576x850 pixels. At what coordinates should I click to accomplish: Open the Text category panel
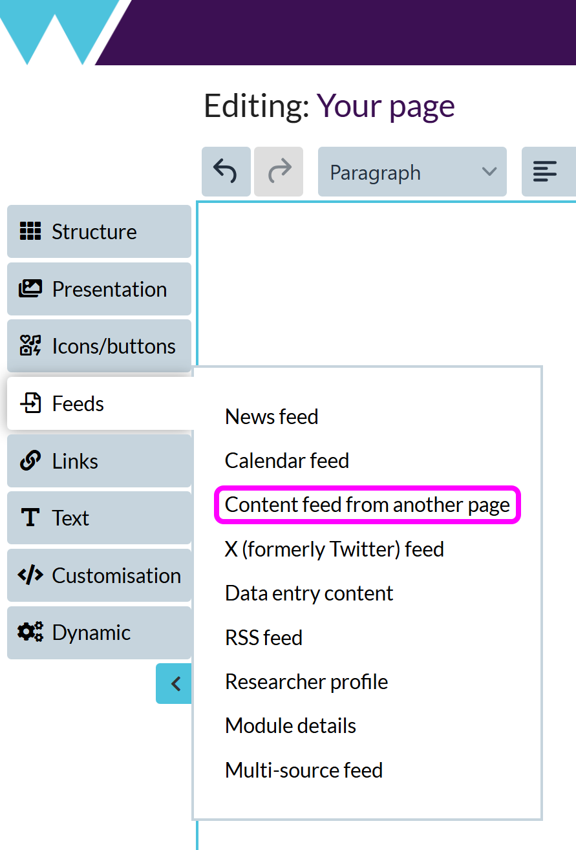99,518
